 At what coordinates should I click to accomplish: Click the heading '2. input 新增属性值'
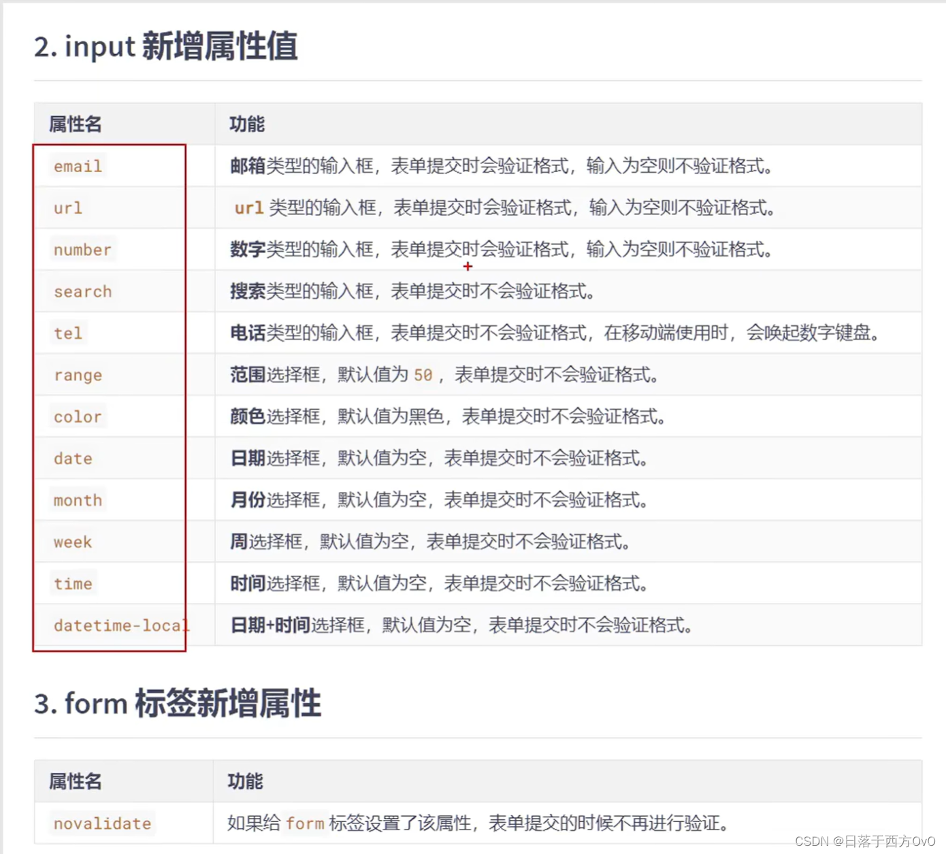tap(165, 46)
